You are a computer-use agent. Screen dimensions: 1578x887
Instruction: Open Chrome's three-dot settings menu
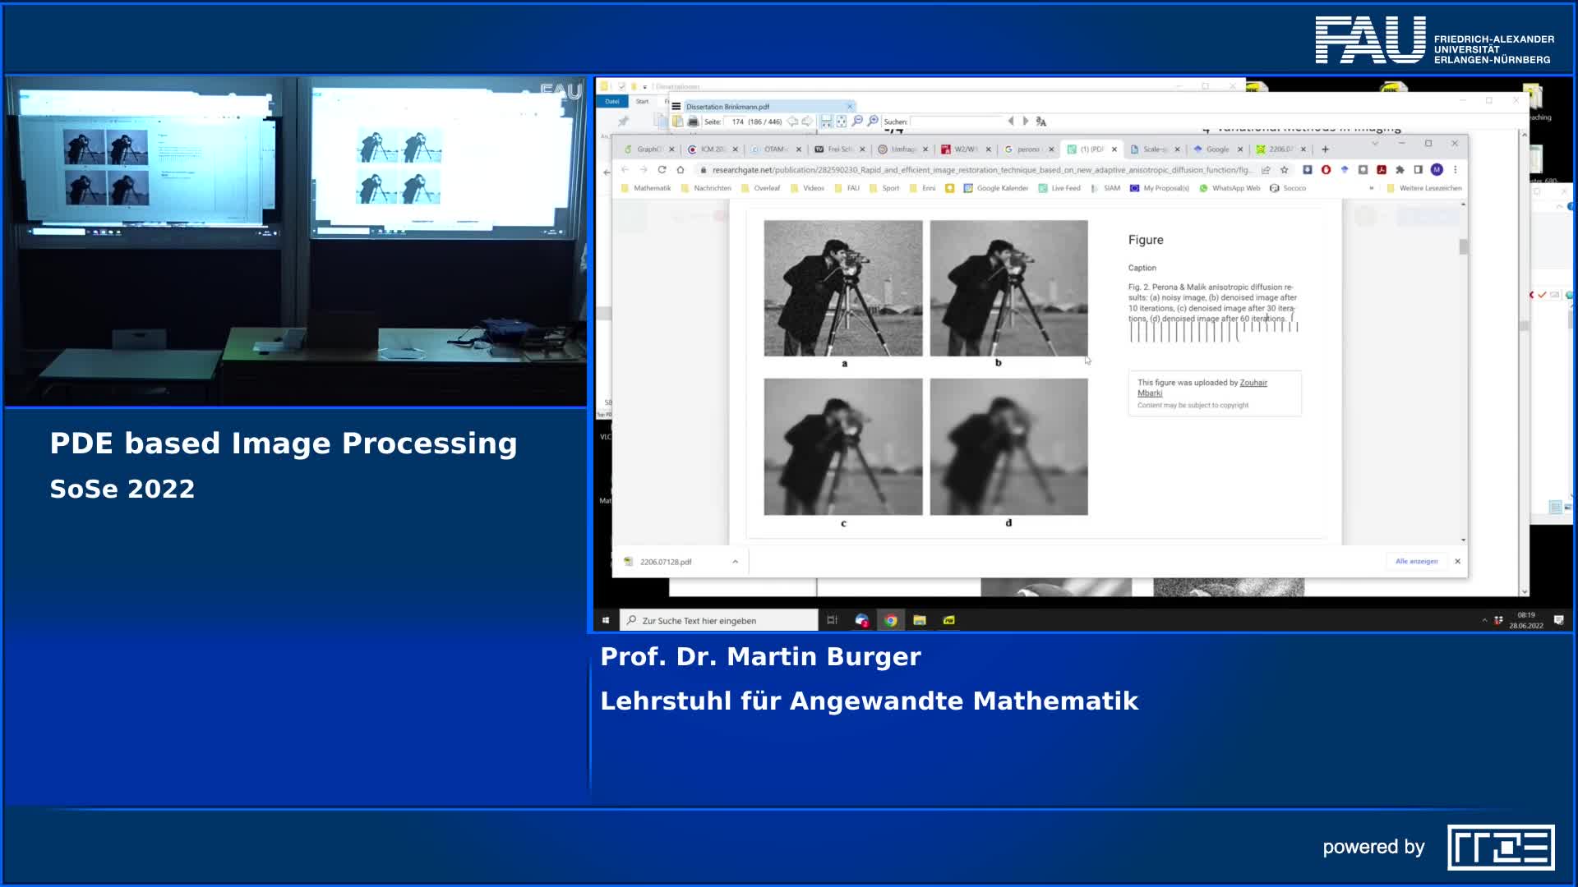pos(1455,169)
